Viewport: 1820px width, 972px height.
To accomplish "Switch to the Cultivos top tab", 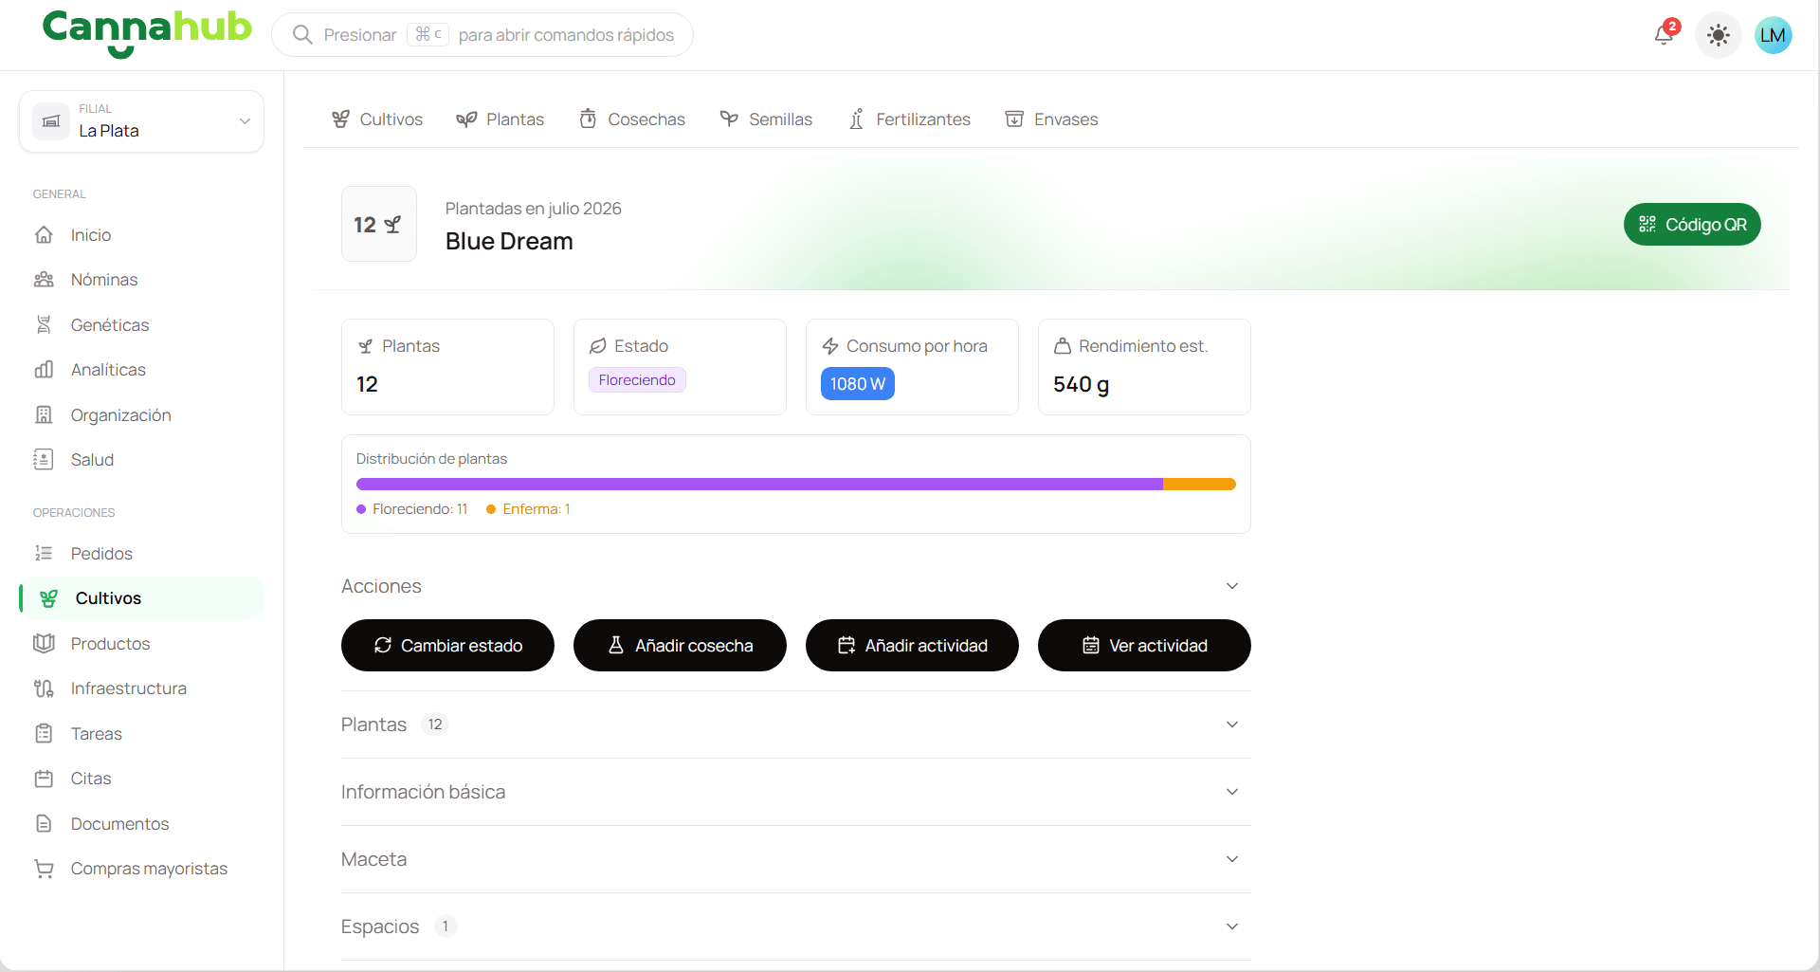I will point(376,119).
